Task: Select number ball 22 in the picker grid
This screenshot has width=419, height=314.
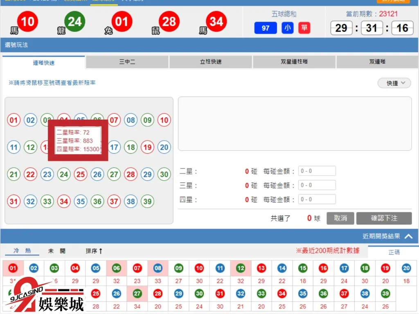Action: pos(30,174)
